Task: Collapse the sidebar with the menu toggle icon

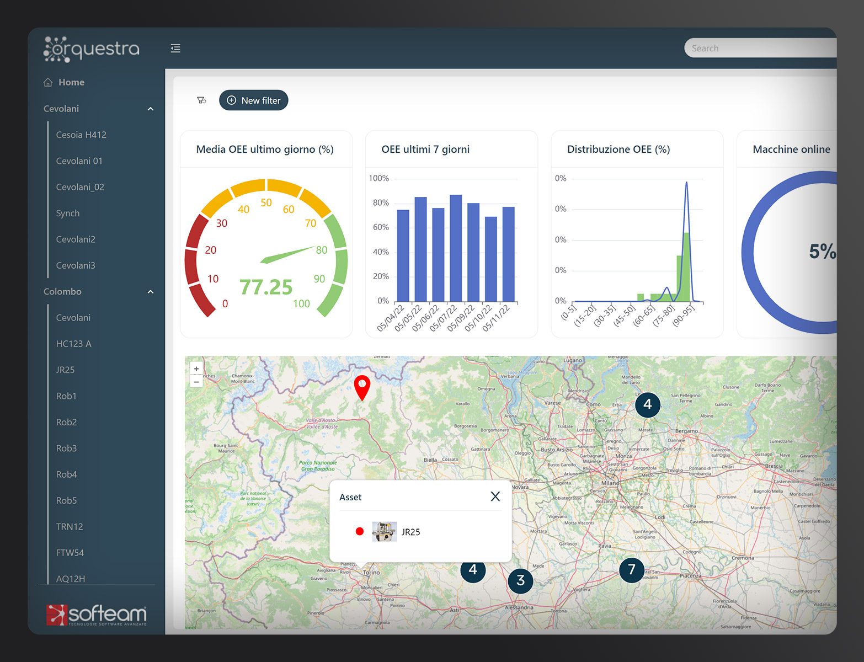Action: (x=175, y=49)
